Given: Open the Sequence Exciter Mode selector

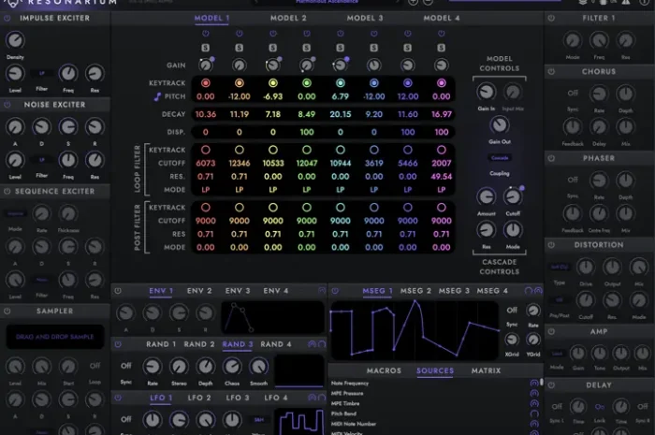Looking at the screenshot, I should tap(15, 213).
